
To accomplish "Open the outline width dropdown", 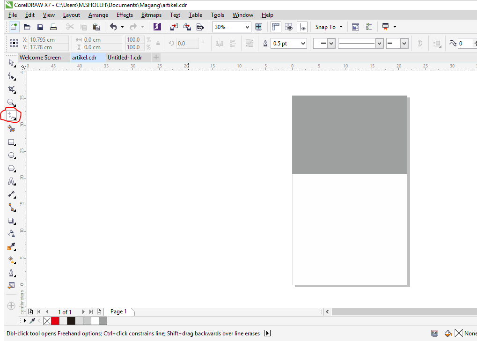I will pos(303,43).
